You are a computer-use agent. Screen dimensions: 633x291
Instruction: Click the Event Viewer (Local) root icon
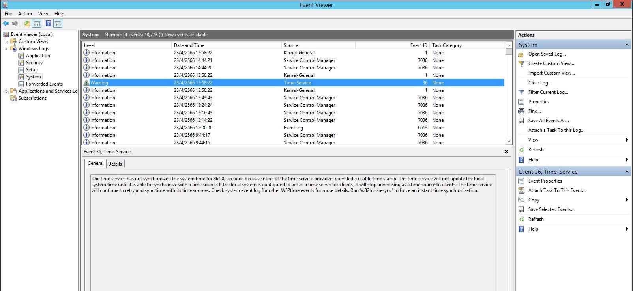coord(6,34)
